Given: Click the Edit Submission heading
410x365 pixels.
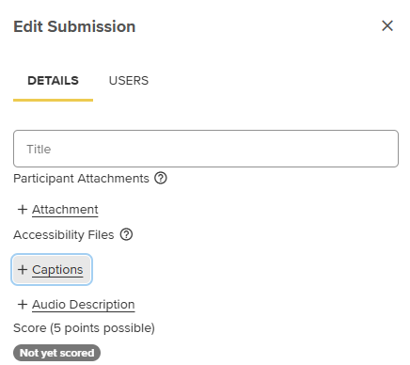Looking at the screenshot, I should tap(74, 26).
